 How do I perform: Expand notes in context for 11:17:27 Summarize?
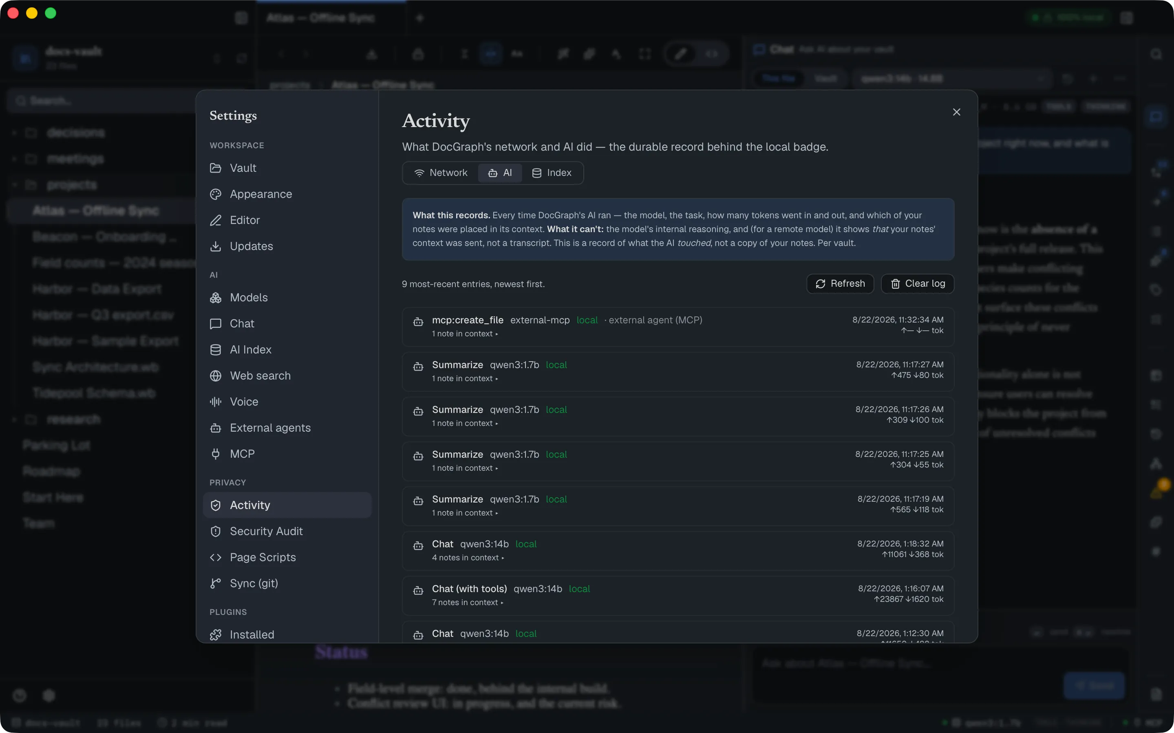[465, 379]
